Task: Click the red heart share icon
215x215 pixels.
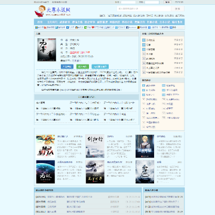Action: click(93, 27)
